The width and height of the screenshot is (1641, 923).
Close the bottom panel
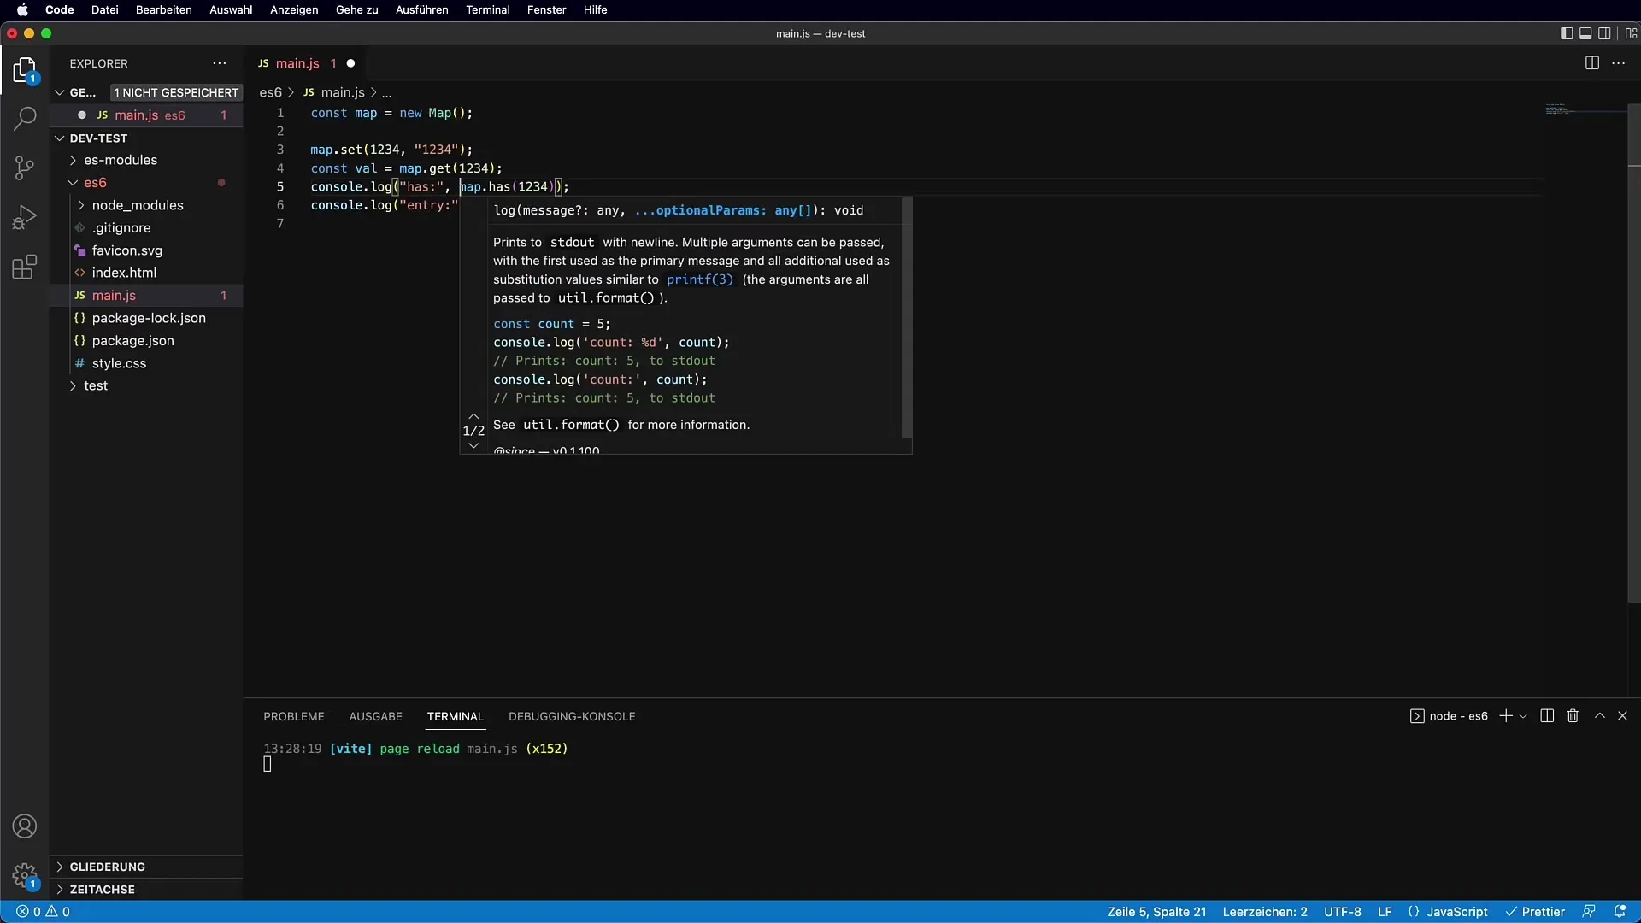pyautogui.click(x=1622, y=716)
